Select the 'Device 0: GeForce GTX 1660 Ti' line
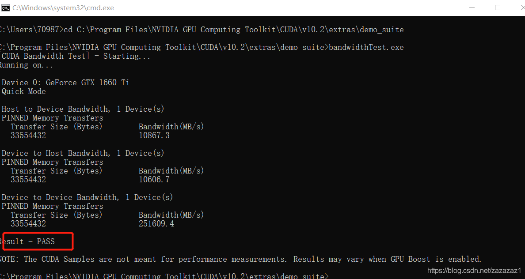This screenshot has width=525, height=279. (x=65, y=83)
